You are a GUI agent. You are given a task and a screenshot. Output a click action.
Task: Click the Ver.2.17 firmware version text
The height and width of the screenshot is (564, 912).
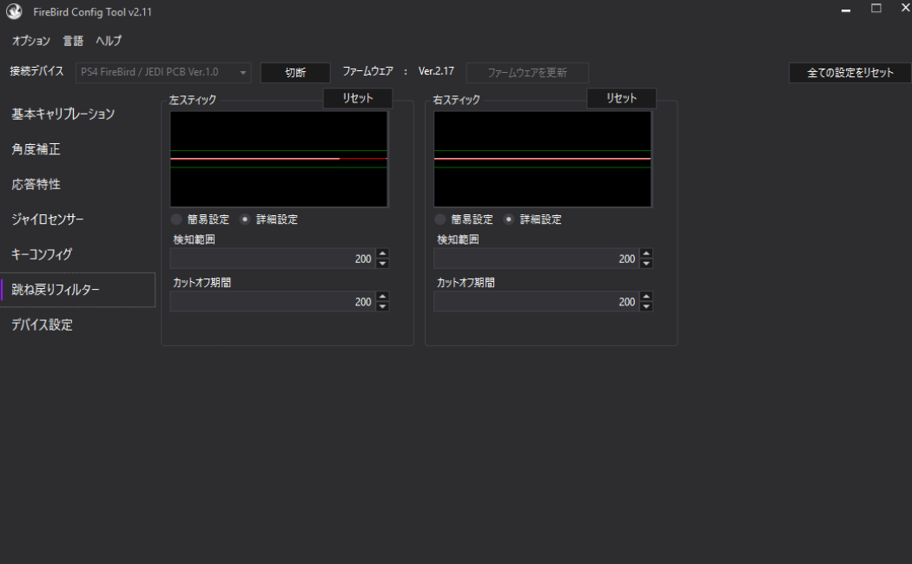(436, 71)
